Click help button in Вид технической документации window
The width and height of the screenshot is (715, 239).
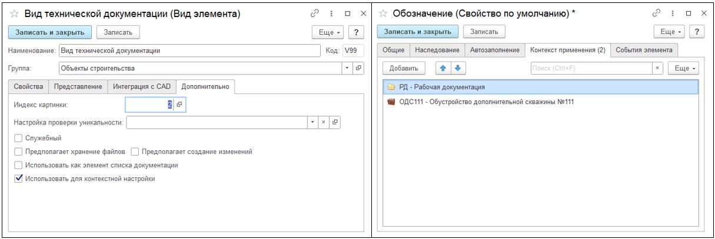357,32
